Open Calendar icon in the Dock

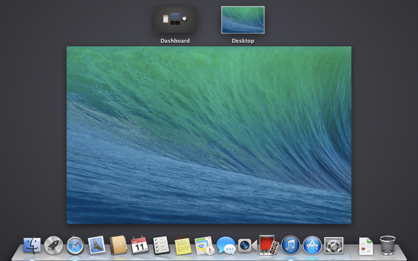[x=140, y=245]
